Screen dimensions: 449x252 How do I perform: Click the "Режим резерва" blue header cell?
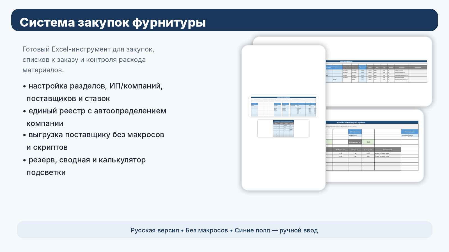409,132
